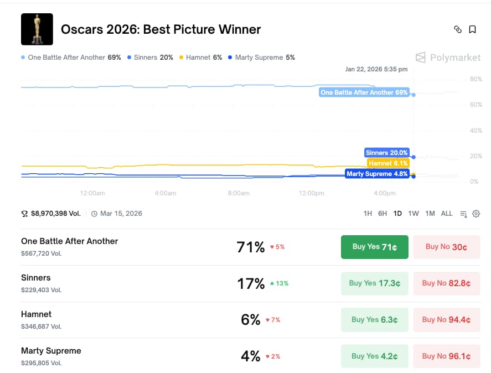
Task: Click the Oscar statue market thumbnail
Action: pyautogui.click(x=37, y=29)
